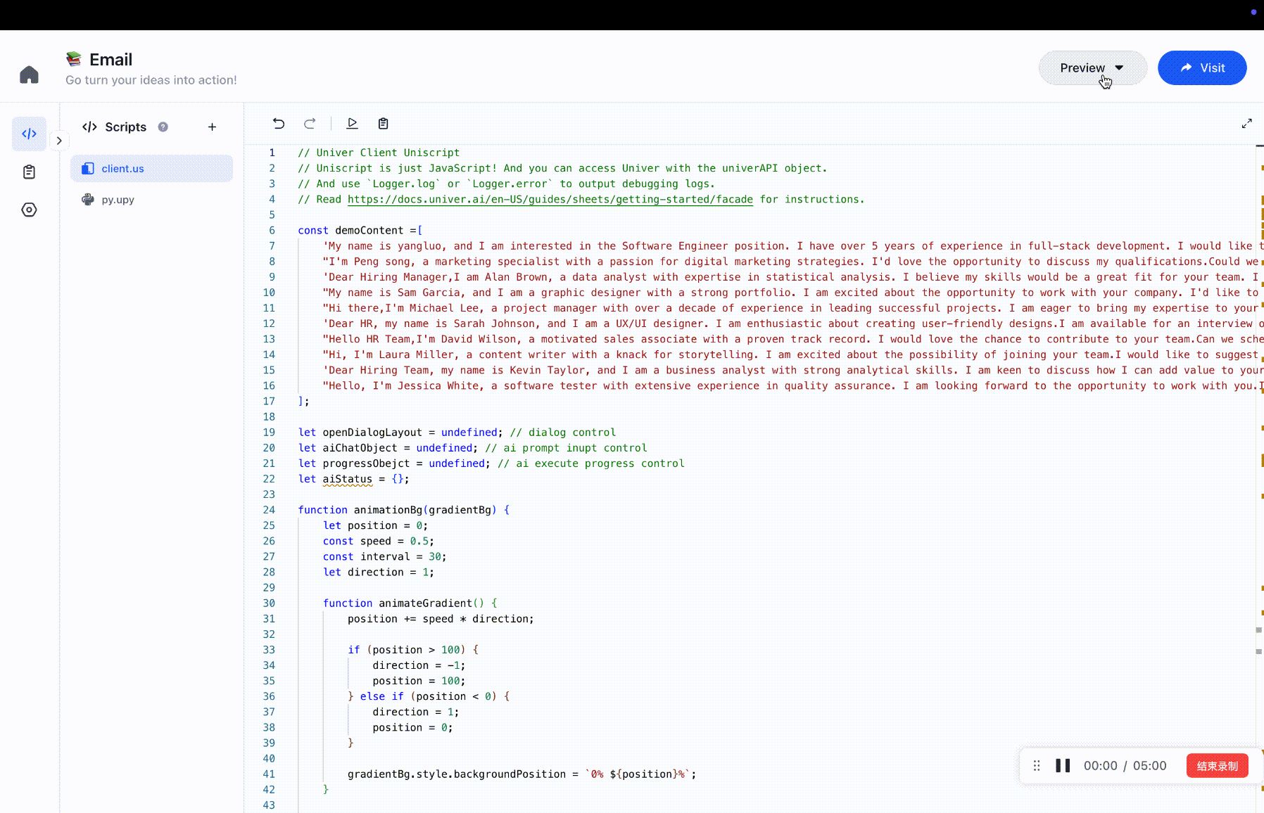This screenshot has height=813, width=1264.
Task: Pause the recording in the recorder widget
Action: (1063, 765)
